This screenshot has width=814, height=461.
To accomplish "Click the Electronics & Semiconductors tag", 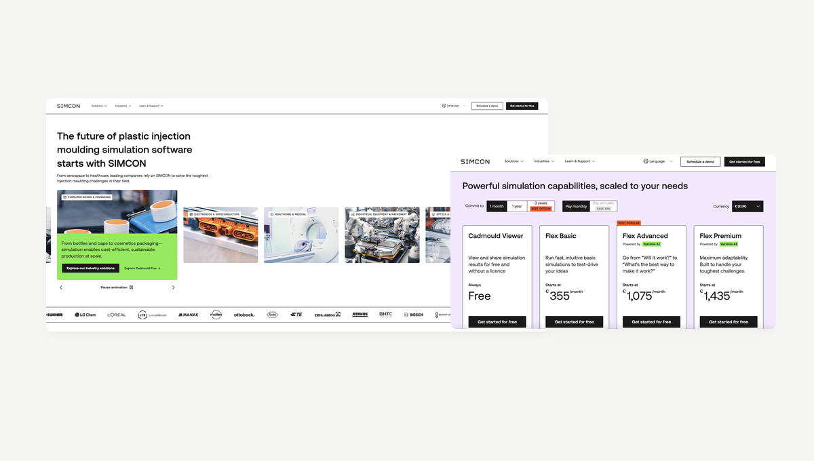I will click(214, 214).
